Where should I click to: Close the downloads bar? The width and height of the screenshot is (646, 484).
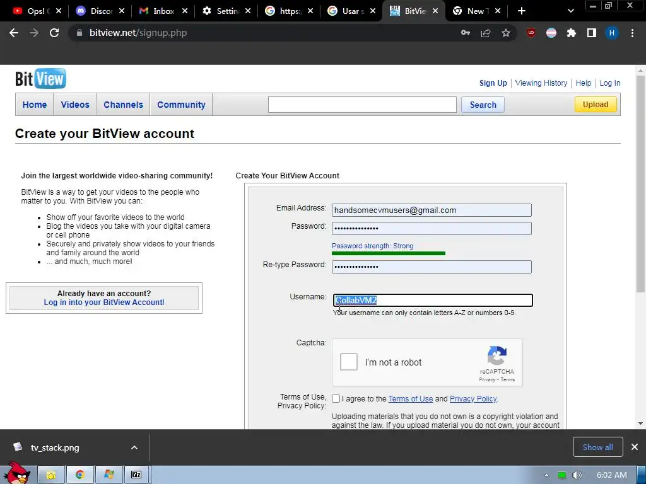635,447
